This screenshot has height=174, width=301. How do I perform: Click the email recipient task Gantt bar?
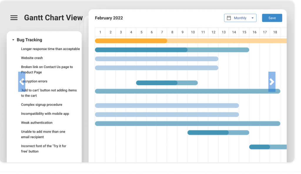[x=218, y=133]
